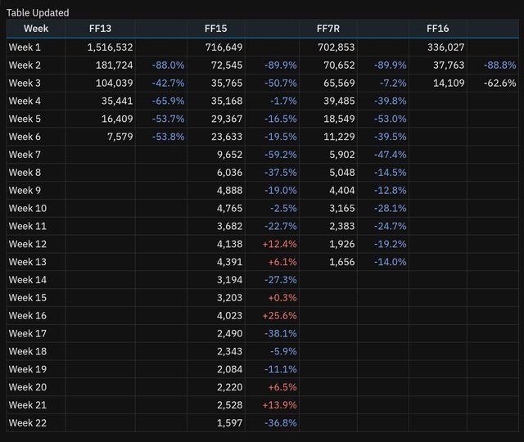524x442 pixels.
Task: Click the '-7.2%' change cell
Action: [x=393, y=83]
